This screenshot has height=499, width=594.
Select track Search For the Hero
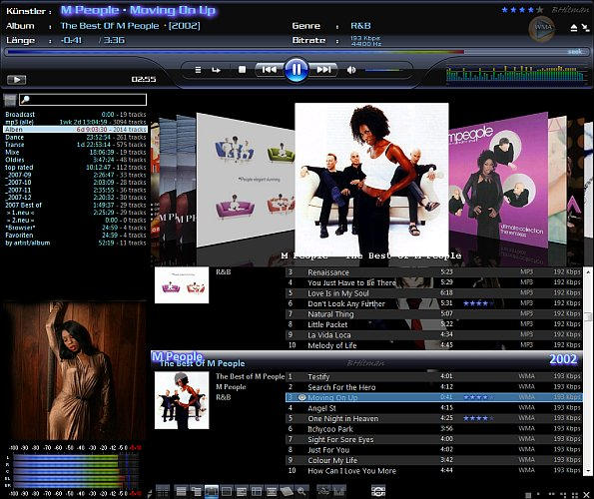(433, 387)
